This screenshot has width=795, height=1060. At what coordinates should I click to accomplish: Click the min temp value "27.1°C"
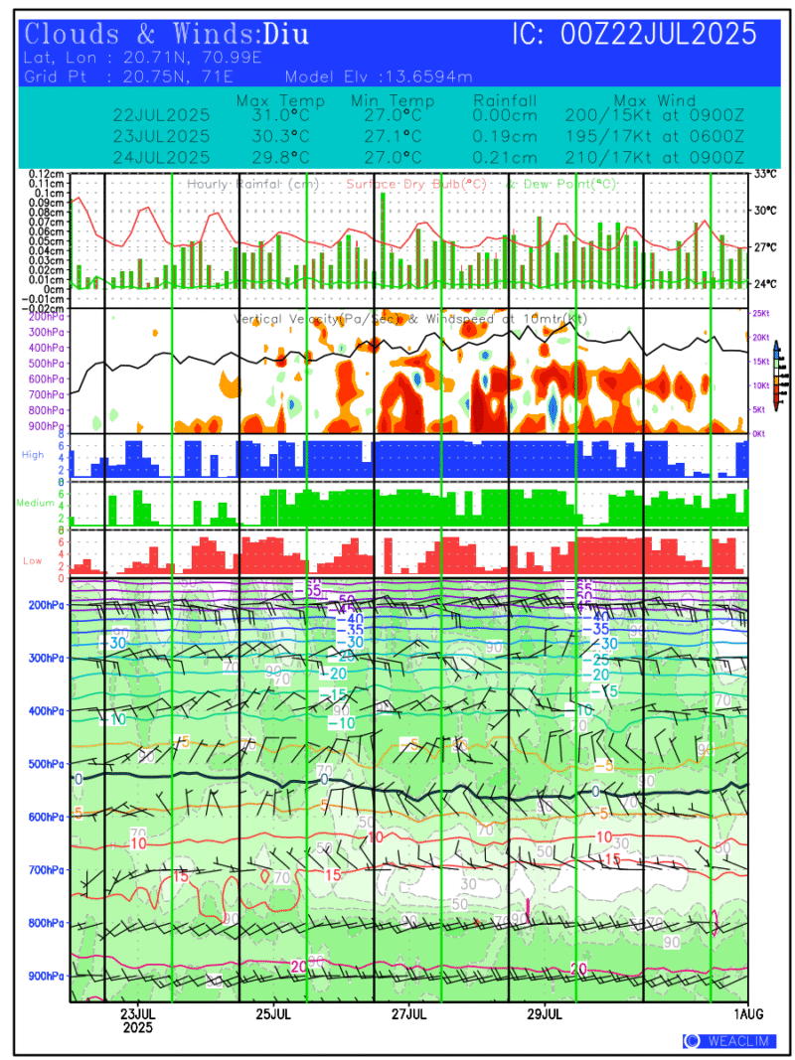(x=395, y=136)
